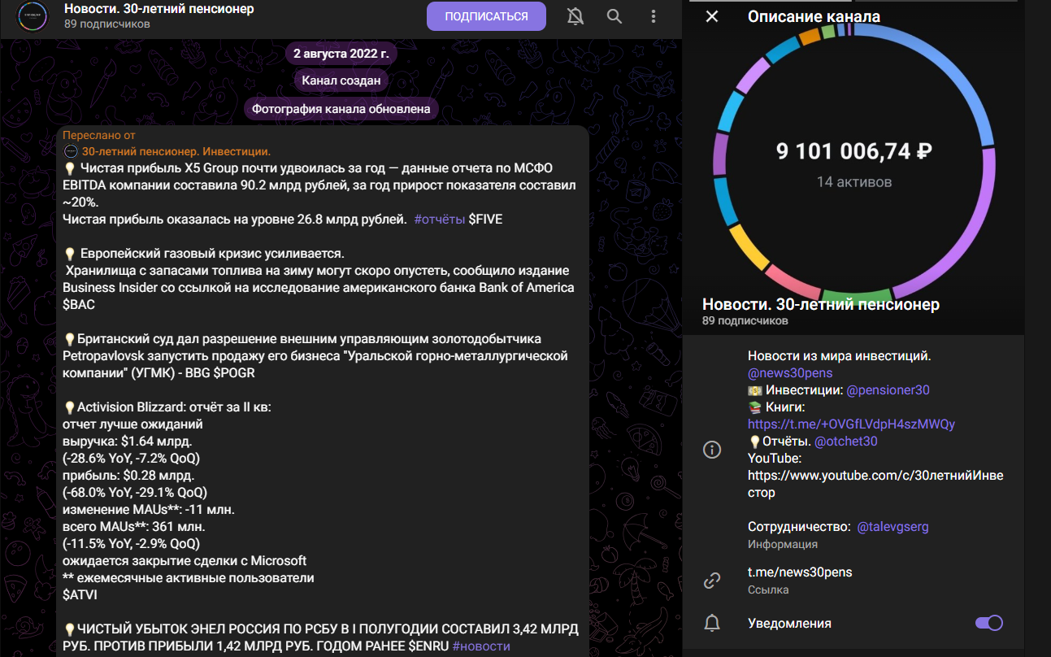Open the @pensioner30 investments channel link
This screenshot has height=657, width=1051.
click(x=888, y=390)
